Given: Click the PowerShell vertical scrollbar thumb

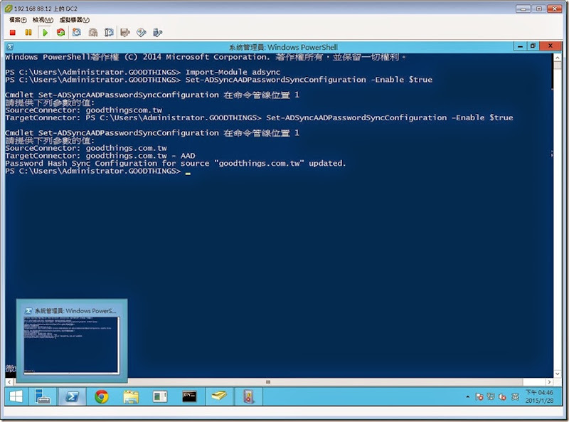Looking at the screenshot, I should (558, 65).
